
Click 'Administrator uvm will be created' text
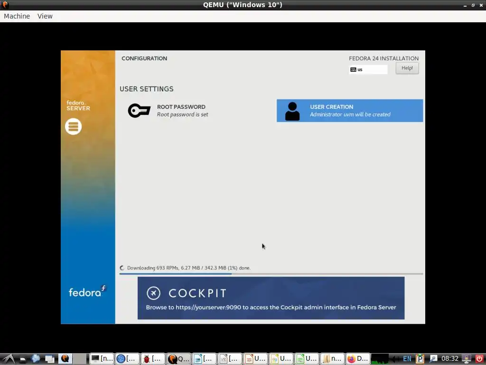350,115
